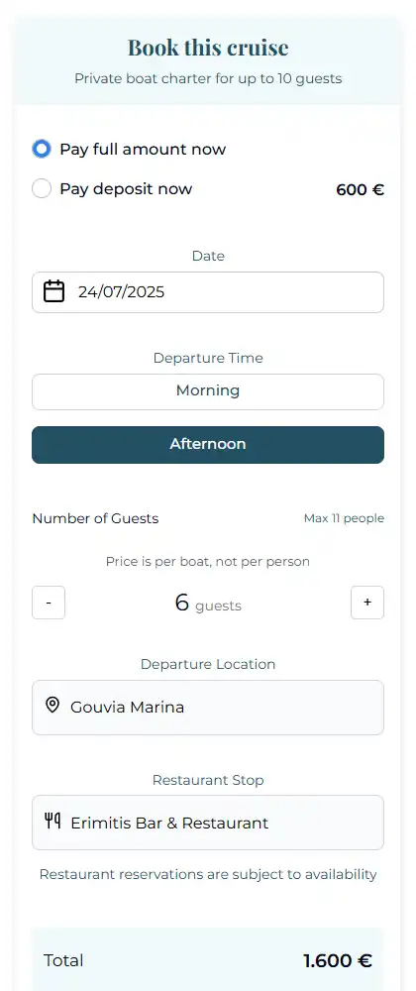Open the date field showing 24/07/2025
The width and height of the screenshot is (416, 991).
point(208,292)
